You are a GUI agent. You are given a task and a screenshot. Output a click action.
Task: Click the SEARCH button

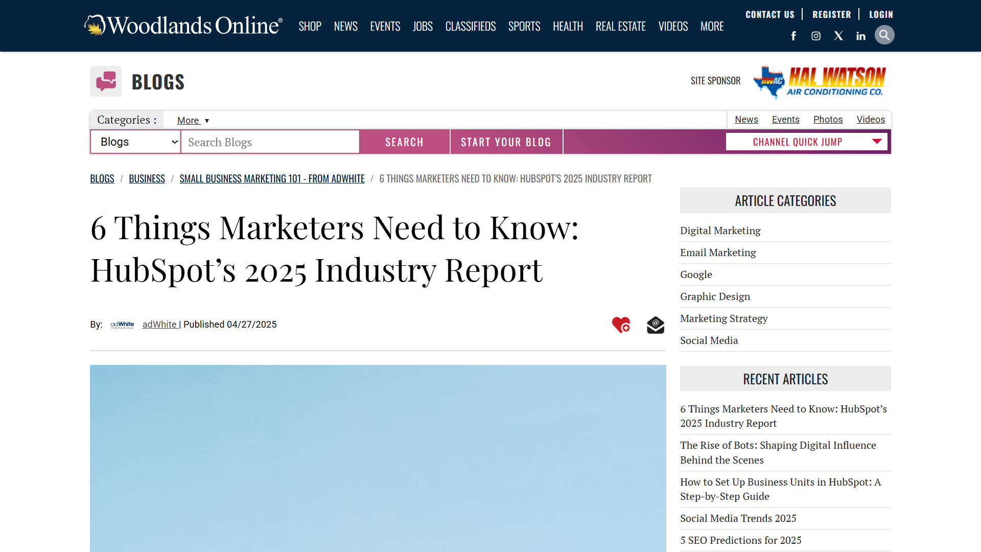click(x=405, y=142)
